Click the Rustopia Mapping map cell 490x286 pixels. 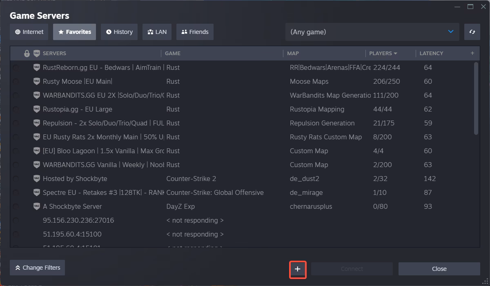tap(317, 109)
